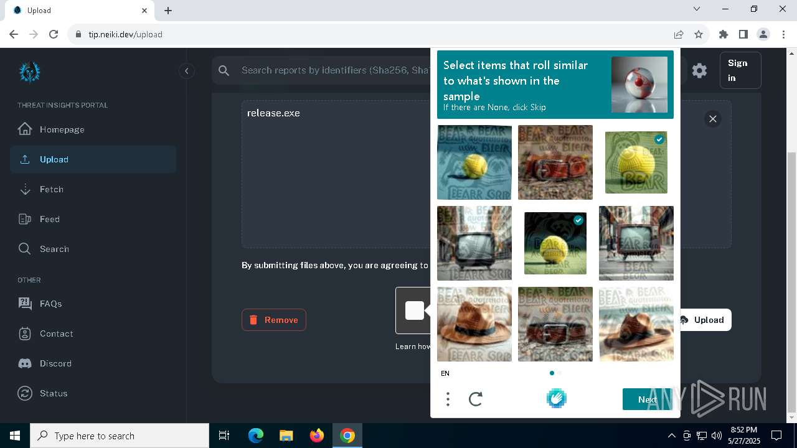Reload the page
The height and width of the screenshot is (448, 797).
coord(54,34)
